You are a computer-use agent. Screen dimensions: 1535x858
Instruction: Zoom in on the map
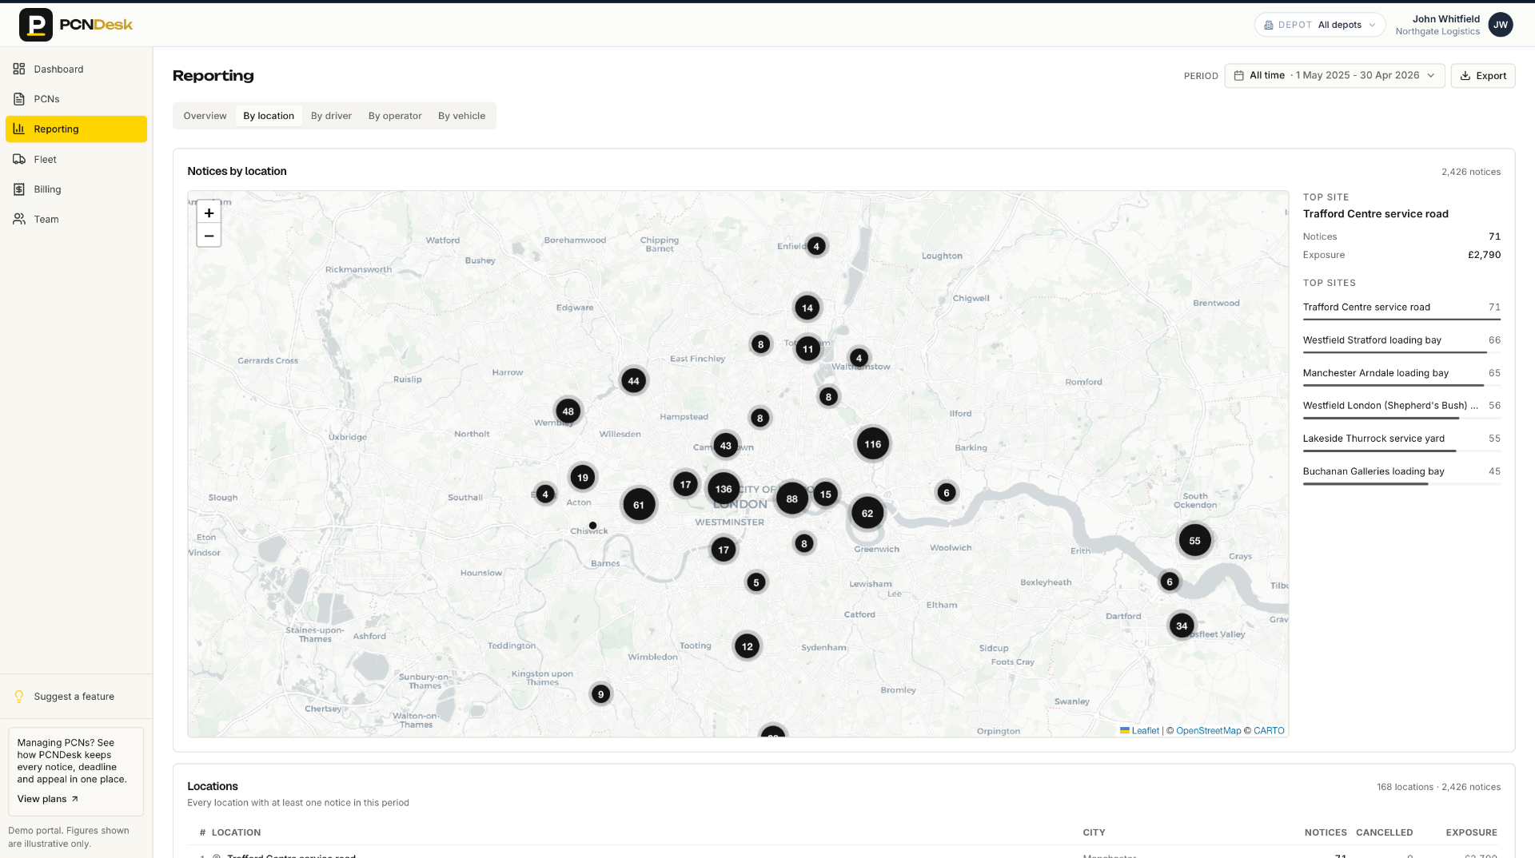tap(209, 213)
